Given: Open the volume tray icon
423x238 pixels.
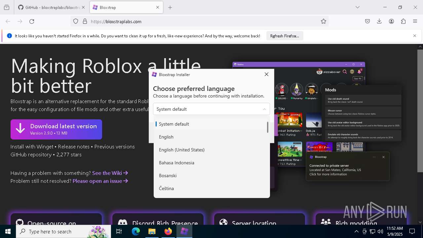Looking at the screenshot, I should pyautogui.click(x=380, y=231).
